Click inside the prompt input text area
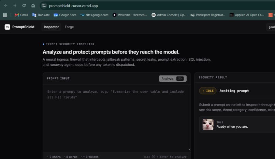Viewport: 275px width, 159px height. [x=117, y=118]
